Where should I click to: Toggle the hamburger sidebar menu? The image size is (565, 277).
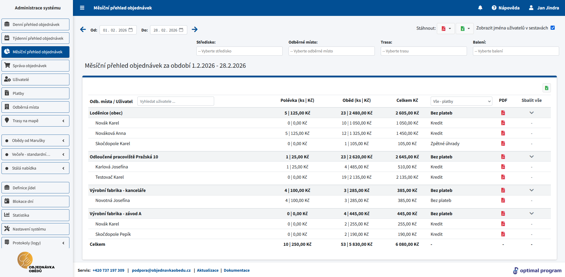click(82, 8)
